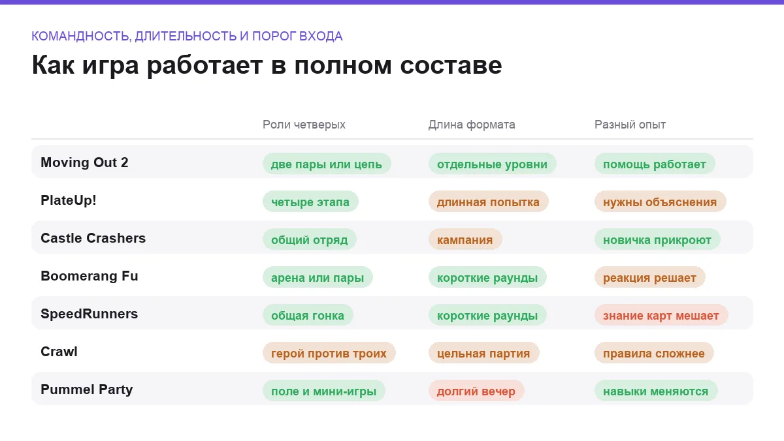Click the tag "новичка прикроют"

657,239
